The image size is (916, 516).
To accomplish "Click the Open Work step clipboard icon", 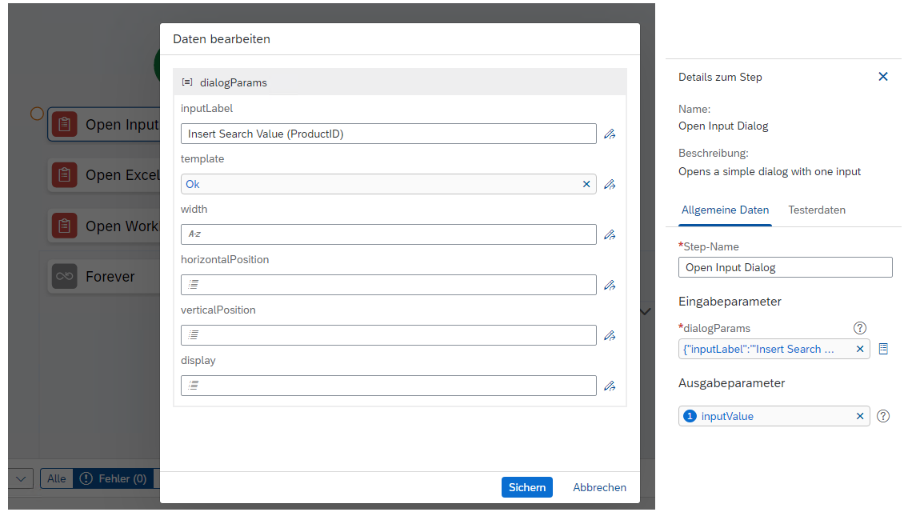I will tap(64, 226).
